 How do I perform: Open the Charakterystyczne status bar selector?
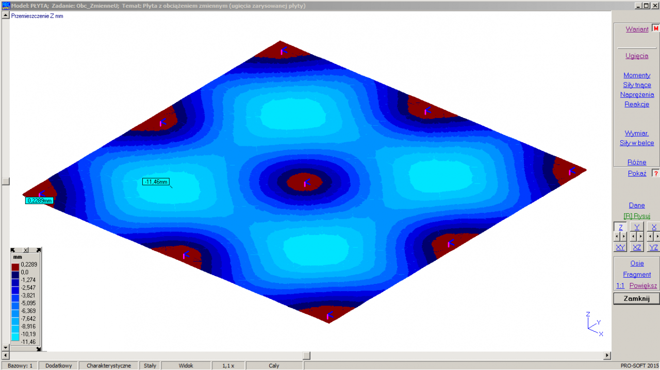(x=109, y=365)
